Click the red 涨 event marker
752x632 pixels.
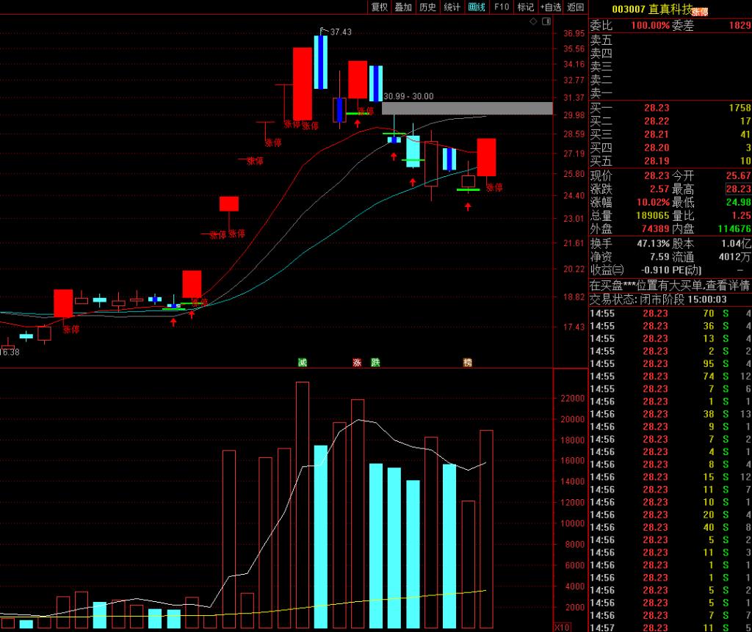pos(358,363)
